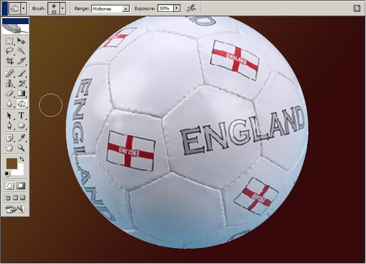Screen dimensions: 366x264
Task: Toggle the palettes panel icon
Action: (x=356, y=8)
